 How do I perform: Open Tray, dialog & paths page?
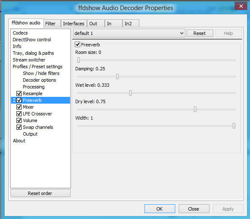(x=33, y=53)
